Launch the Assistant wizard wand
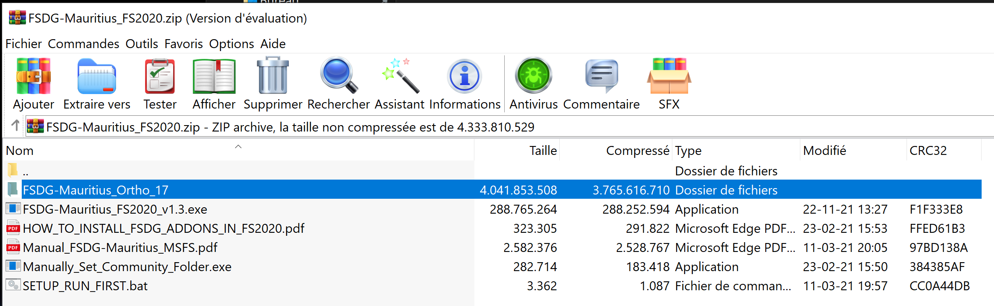The width and height of the screenshot is (994, 306). pos(400,77)
